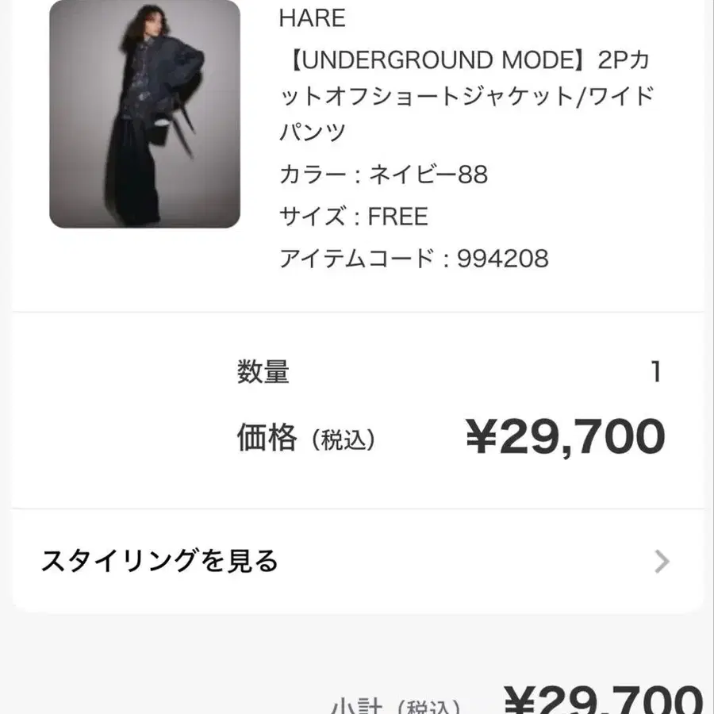Click the 数量 quantity label

[x=263, y=372]
